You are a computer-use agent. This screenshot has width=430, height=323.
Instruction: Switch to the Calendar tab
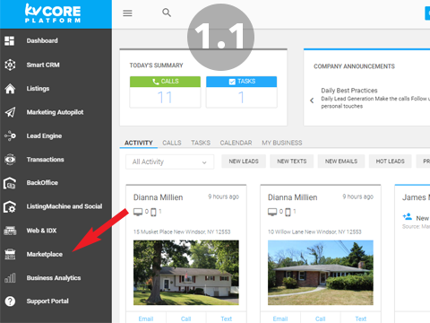click(236, 143)
